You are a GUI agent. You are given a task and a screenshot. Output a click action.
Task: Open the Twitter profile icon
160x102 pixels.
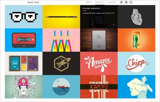[121, 2]
